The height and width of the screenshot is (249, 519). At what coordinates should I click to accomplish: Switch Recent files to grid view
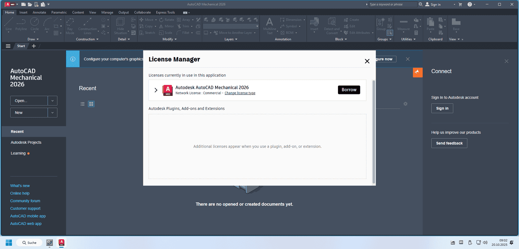[x=91, y=104]
